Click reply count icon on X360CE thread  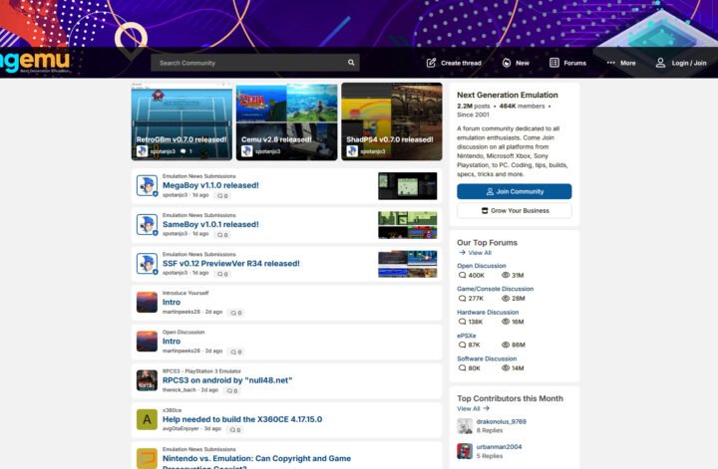coord(232,430)
